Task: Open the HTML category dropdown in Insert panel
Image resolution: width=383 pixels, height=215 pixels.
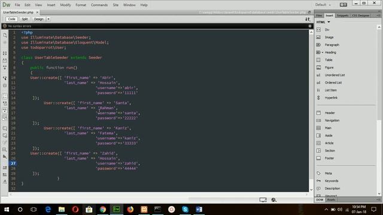Action: (323, 22)
